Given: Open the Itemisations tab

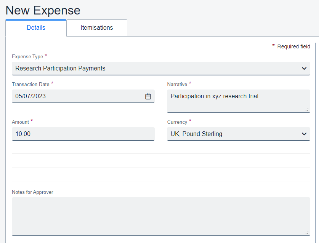Looking at the screenshot, I should click(96, 28).
